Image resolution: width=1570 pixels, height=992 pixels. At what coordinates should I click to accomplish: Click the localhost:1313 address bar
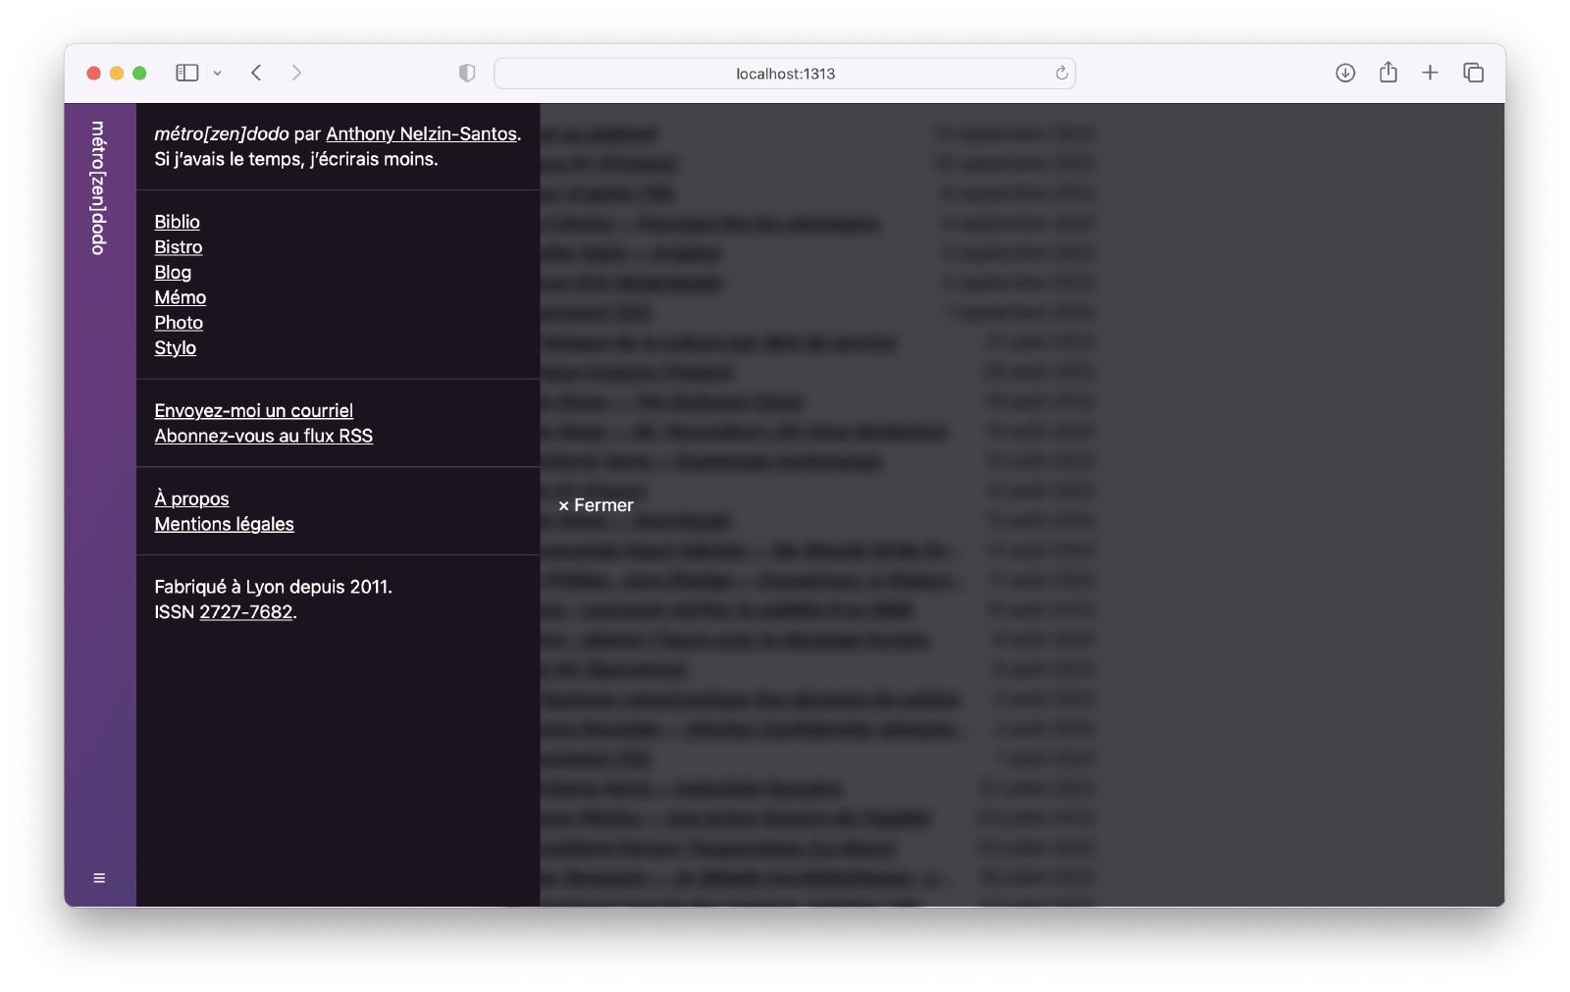click(x=784, y=74)
